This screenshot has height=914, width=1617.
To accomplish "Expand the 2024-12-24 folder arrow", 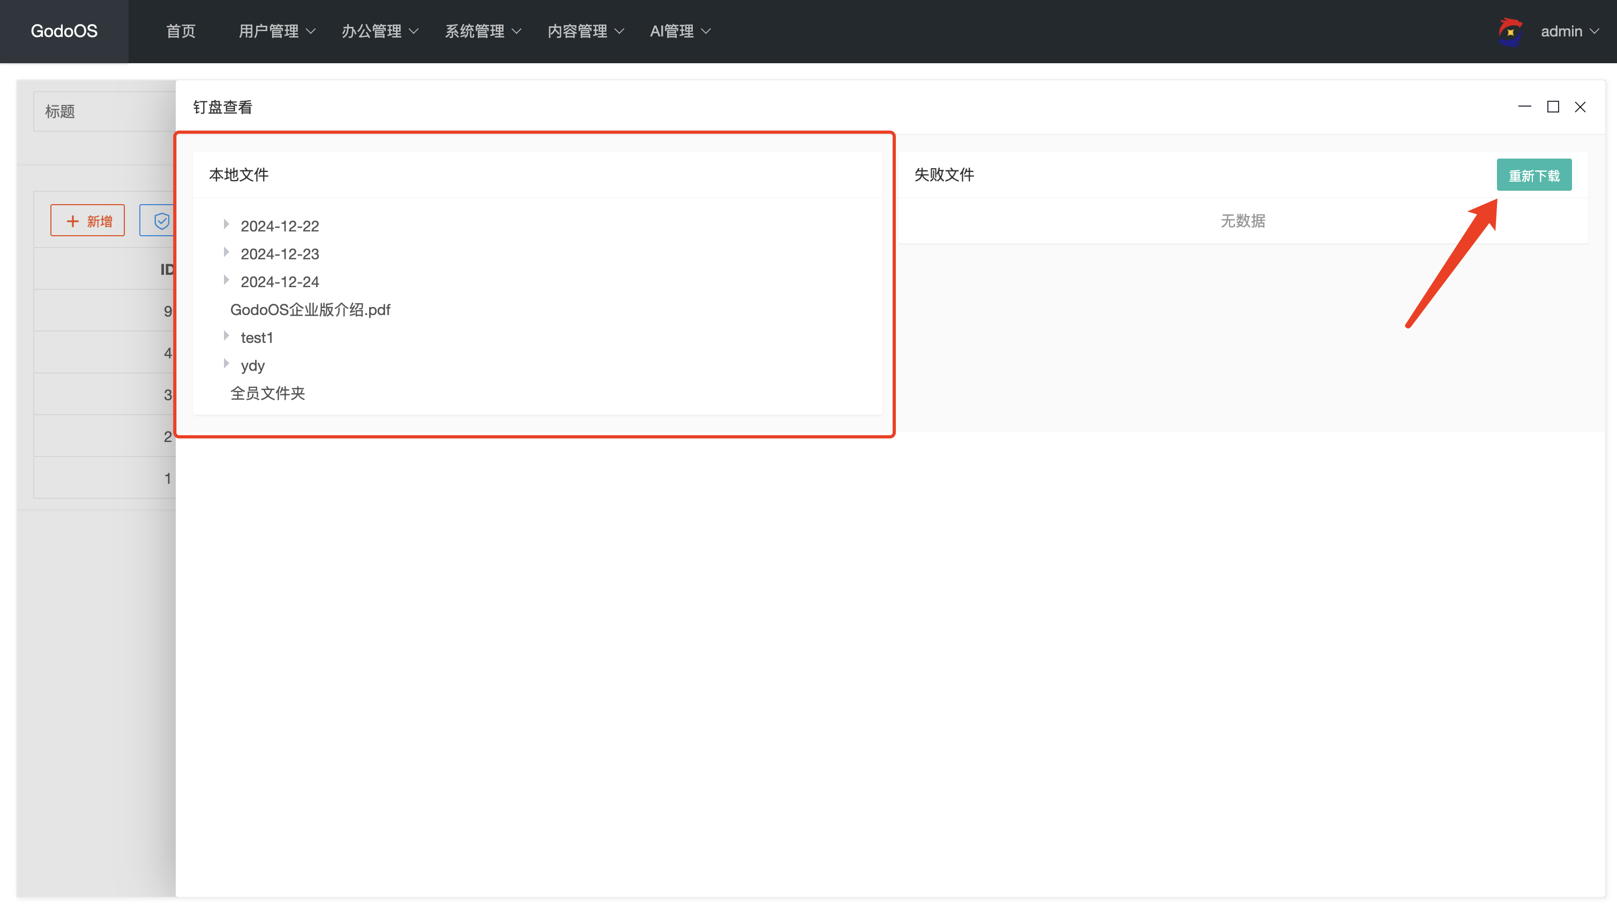I will click(226, 280).
